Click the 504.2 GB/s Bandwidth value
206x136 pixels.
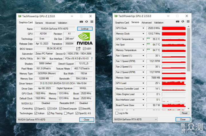point(82,78)
